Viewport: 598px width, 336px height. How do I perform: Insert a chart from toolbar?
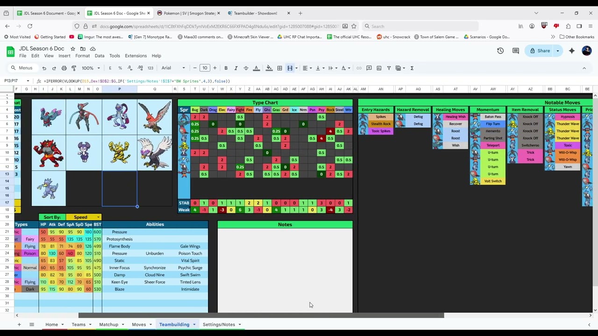tap(379, 68)
